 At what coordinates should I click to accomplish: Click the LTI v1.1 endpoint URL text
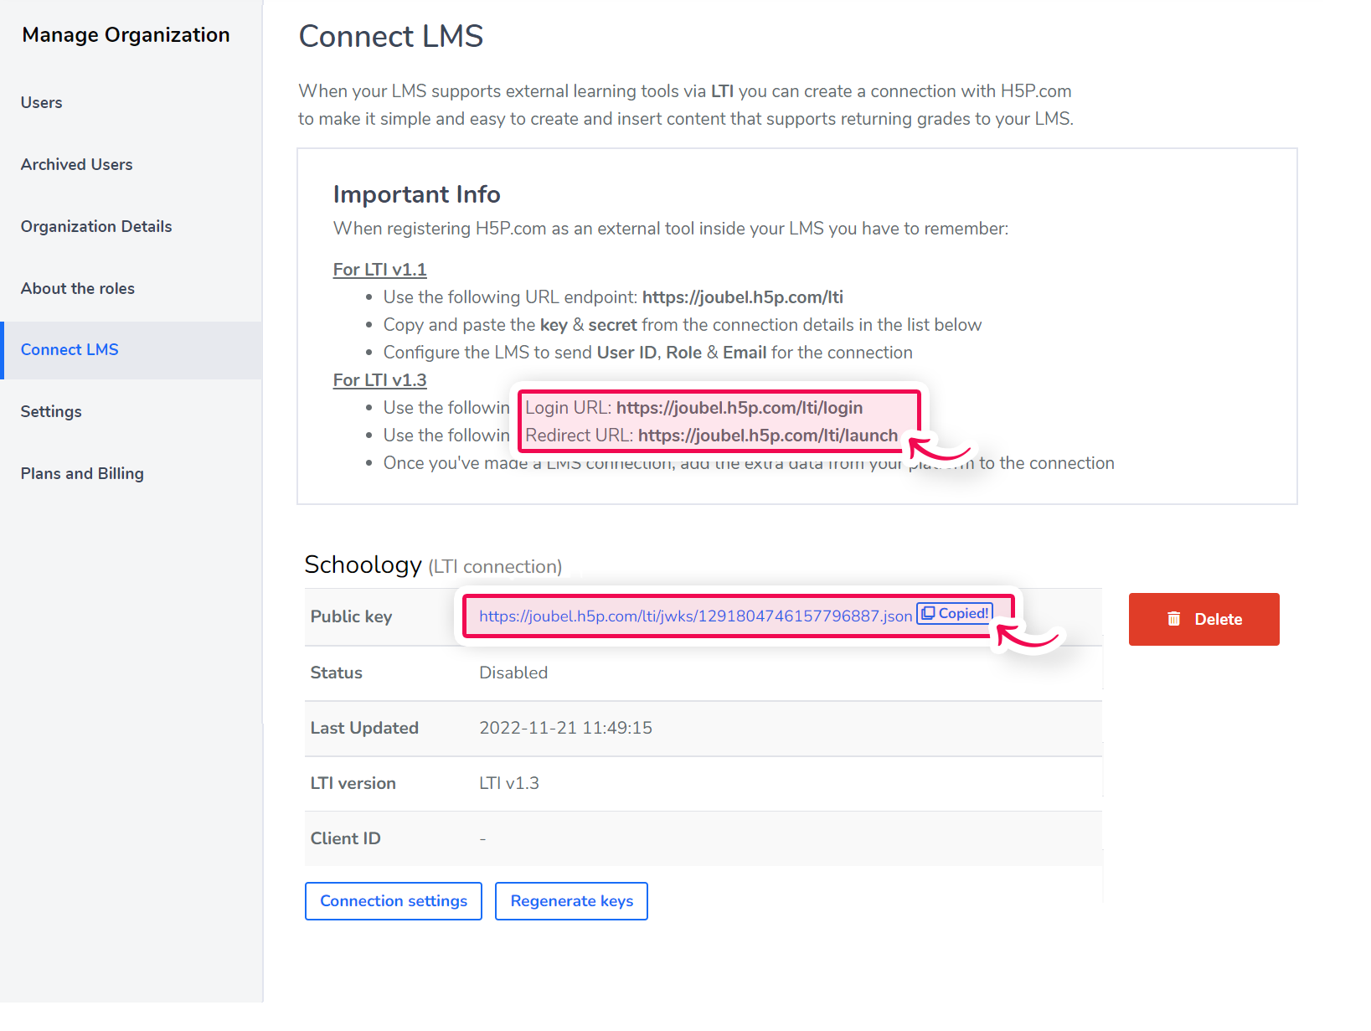click(743, 297)
